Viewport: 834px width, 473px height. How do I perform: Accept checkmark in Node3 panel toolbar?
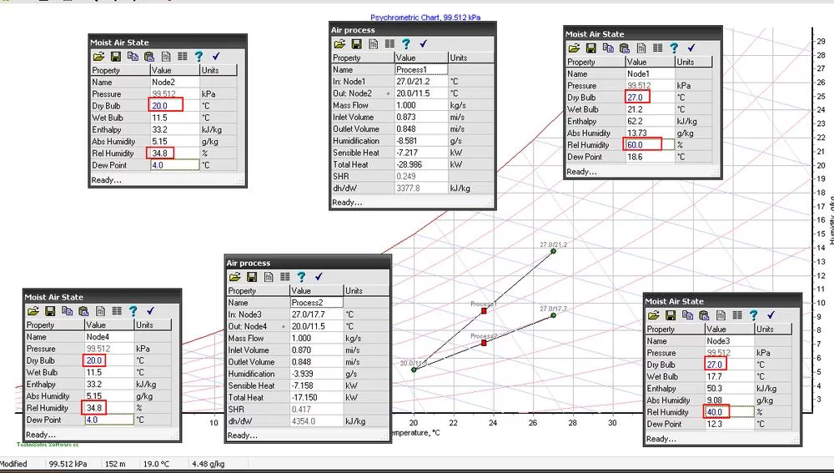(x=771, y=314)
